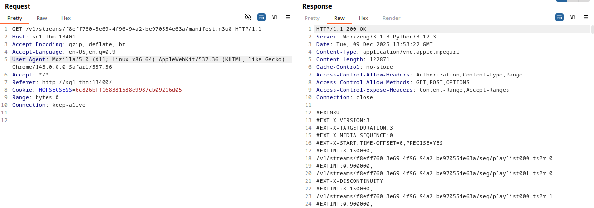Toggle word wrap icon in Request panel
The image size is (594, 208).
261,17
